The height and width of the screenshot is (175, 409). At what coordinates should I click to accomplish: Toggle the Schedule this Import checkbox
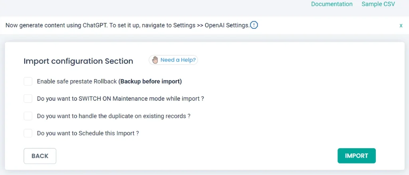coord(28,133)
